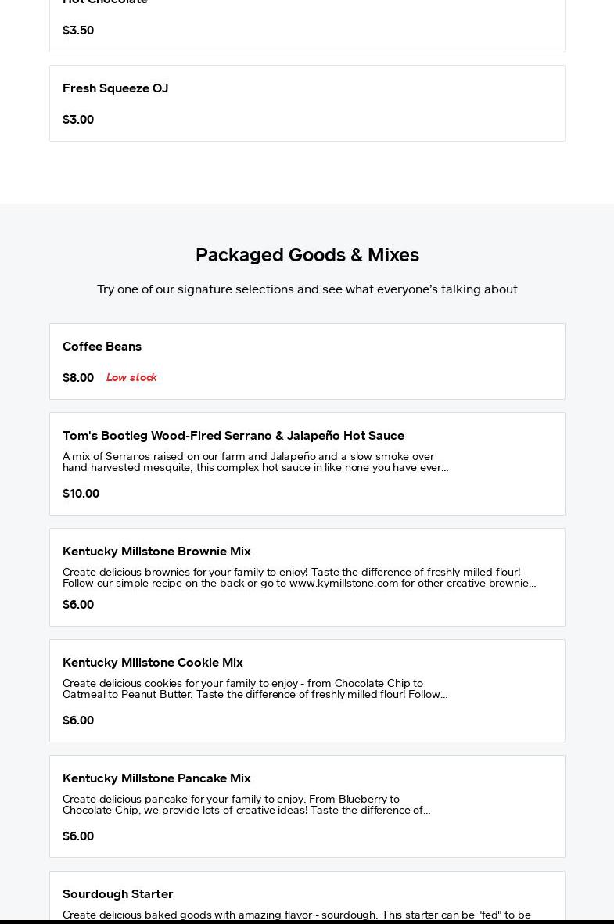Click the Low stock label
614x924 pixels.
(131, 378)
